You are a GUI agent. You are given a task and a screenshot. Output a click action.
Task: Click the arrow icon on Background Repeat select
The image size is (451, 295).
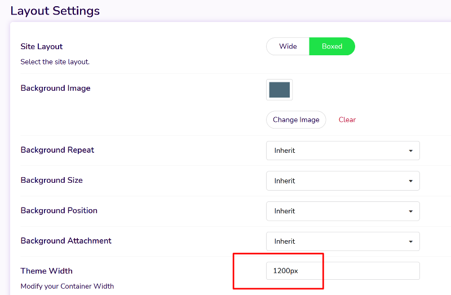[410, 151]
